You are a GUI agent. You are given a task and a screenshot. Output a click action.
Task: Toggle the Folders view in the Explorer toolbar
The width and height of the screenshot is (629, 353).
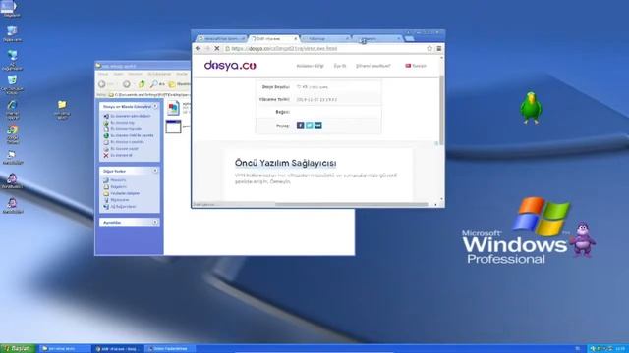[x=179, y=84]
